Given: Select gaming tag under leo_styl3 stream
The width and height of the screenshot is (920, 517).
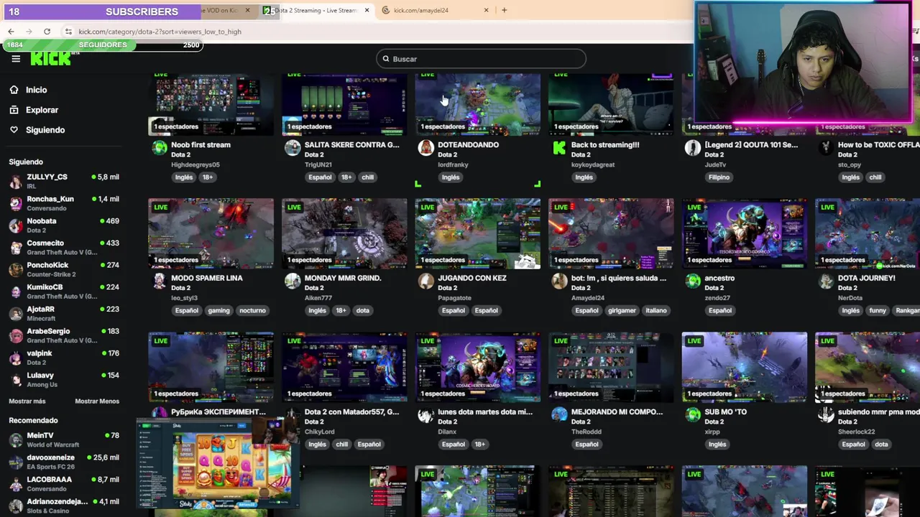Looking at the screenshot, I should click(x=218, y=311).
